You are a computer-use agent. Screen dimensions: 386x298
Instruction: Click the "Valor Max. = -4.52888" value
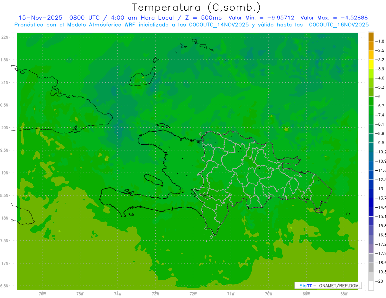tap(334, 18)
